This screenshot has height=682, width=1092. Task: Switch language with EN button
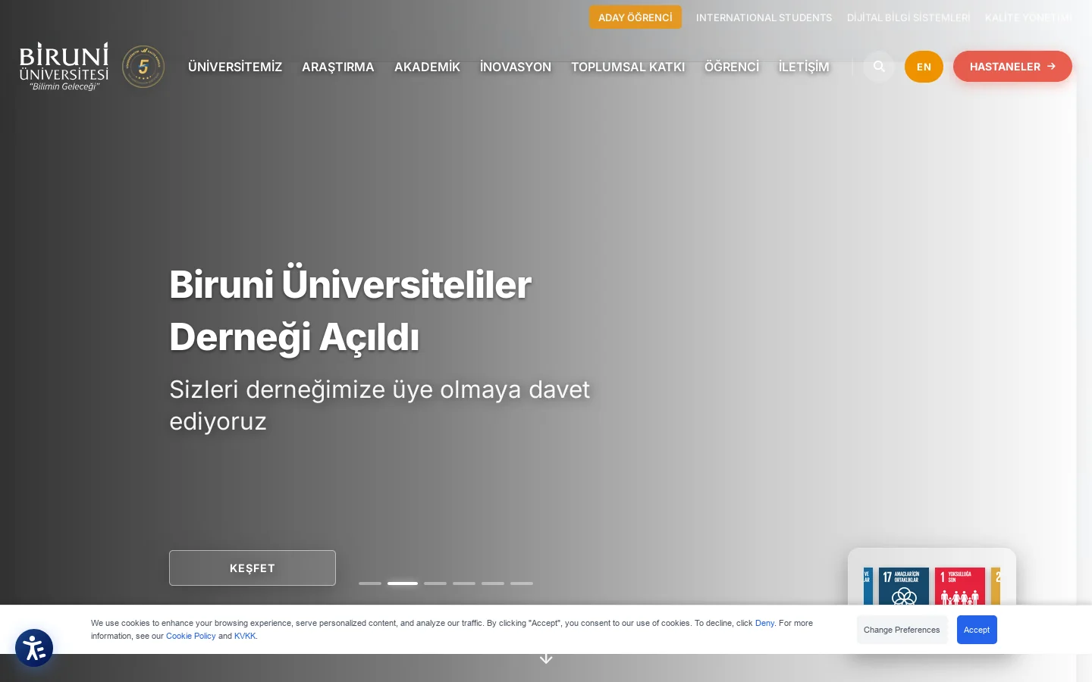click(924, 67)
